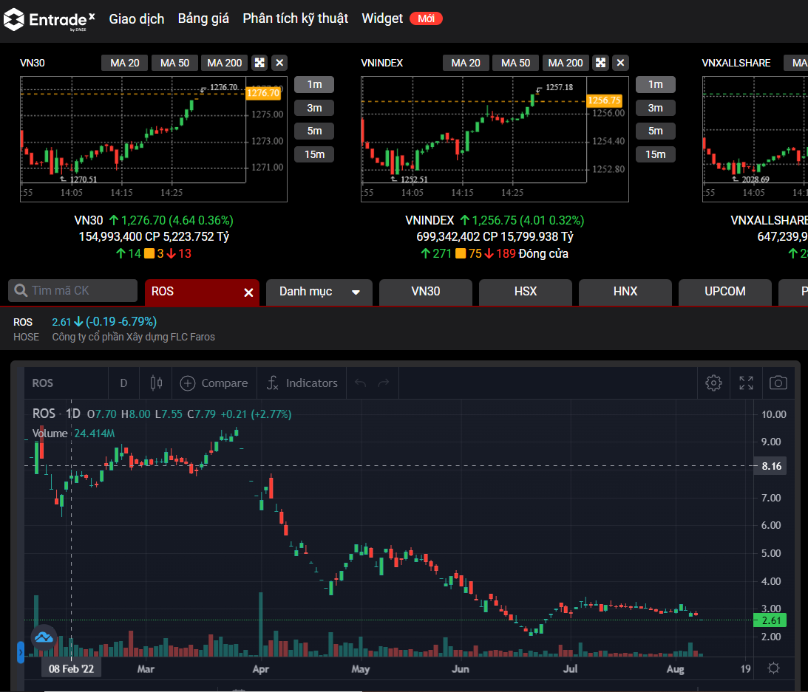Toggle MA 200 on VN30 chart
The image size is (808, 692).
click(224, 63)
